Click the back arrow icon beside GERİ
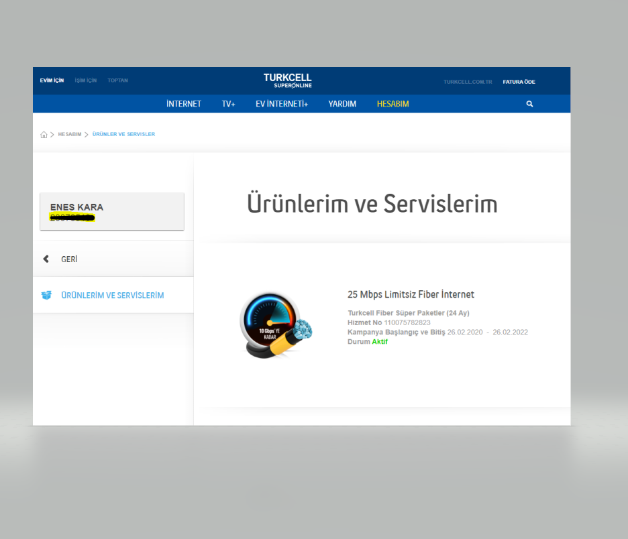The width and height of the screenshot is (628, 539). [46, 259]
